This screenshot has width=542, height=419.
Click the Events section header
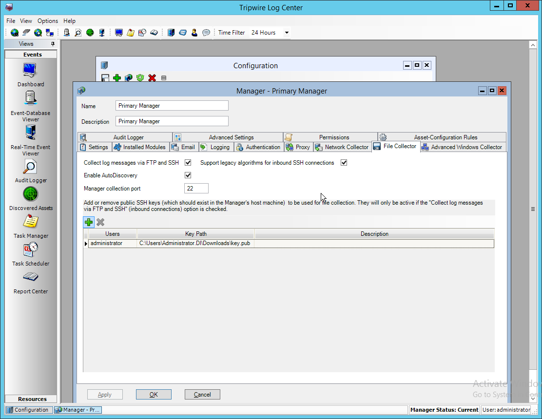31,55
